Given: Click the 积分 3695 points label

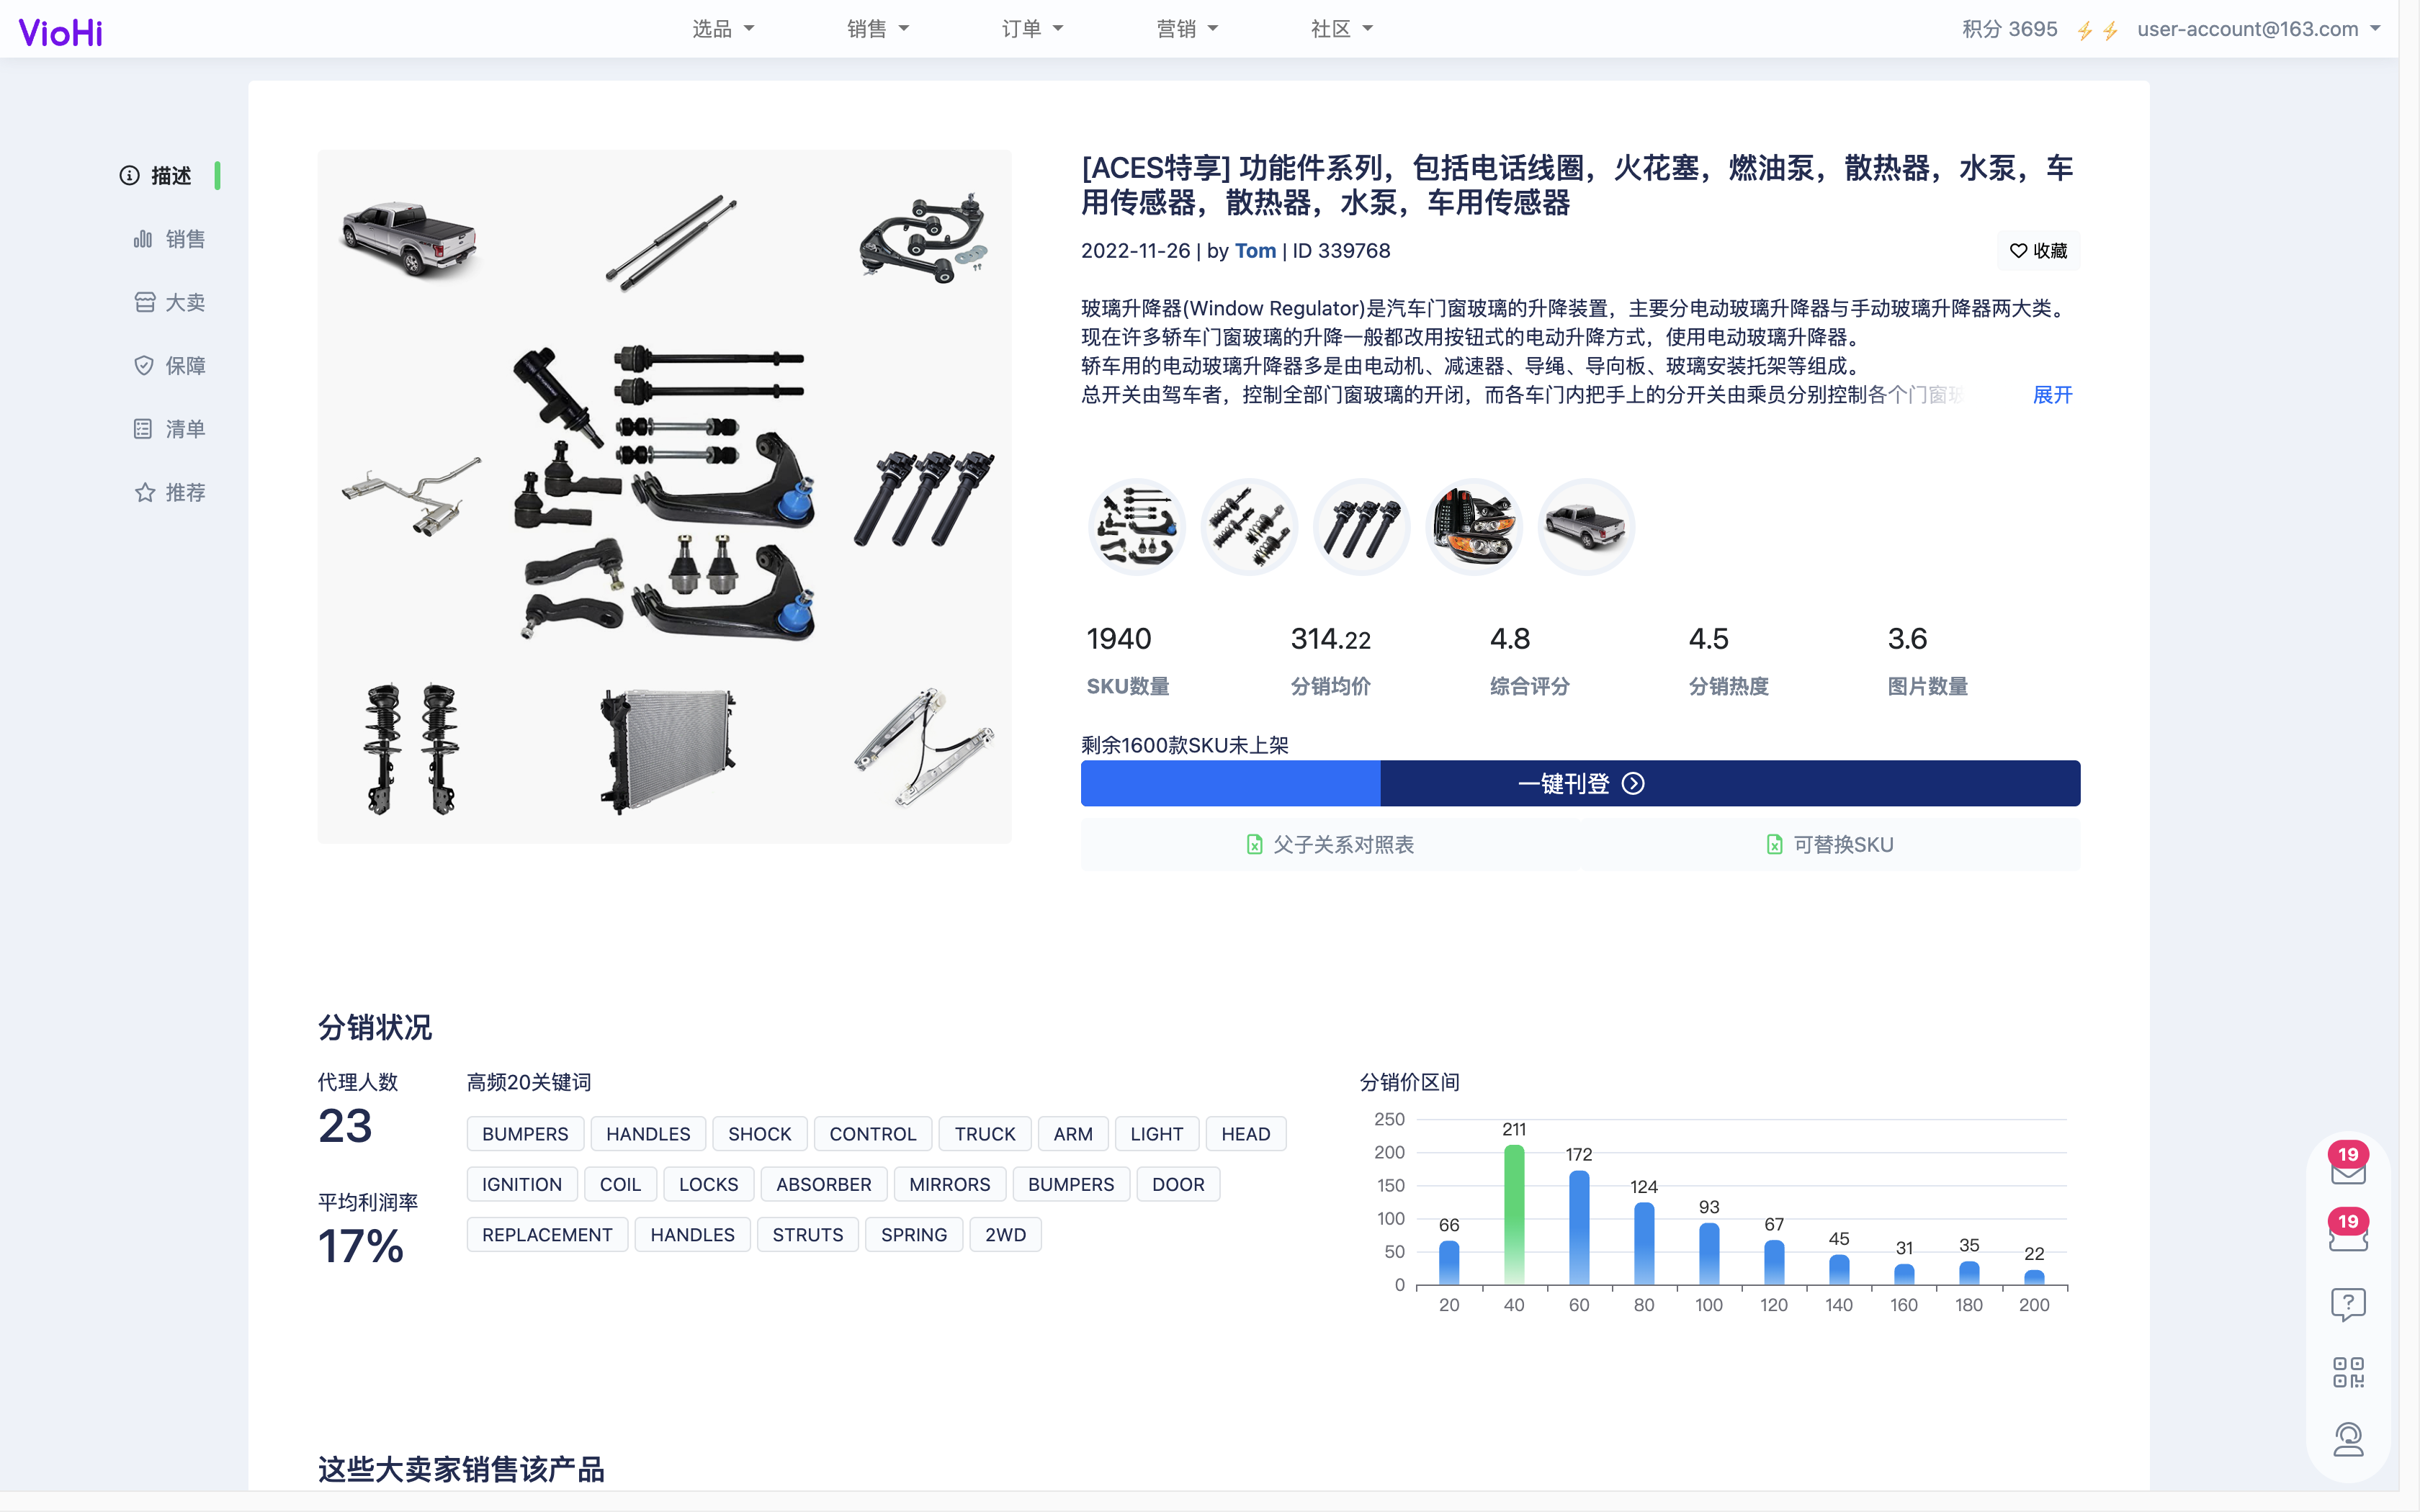Looking at the screenshot, I should 2009,29.
